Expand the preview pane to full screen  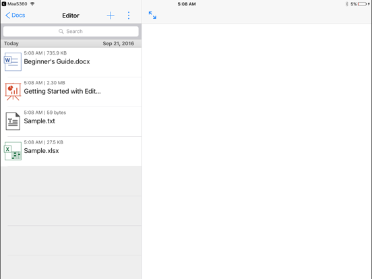(152, 15)
